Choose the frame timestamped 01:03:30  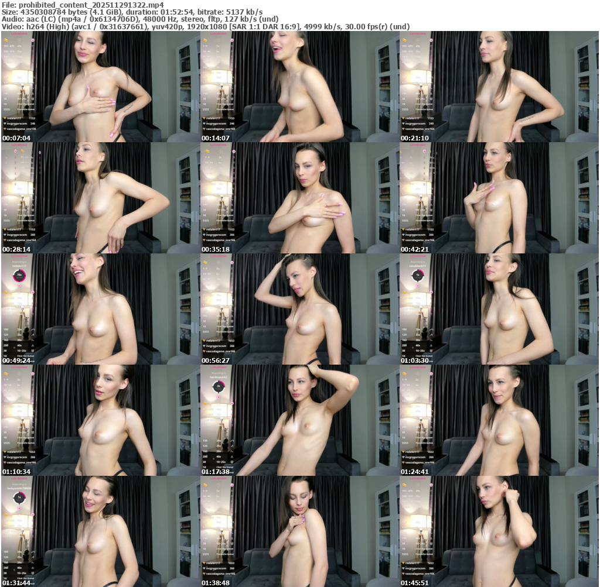pyautogui.click(x=499, y=309)
